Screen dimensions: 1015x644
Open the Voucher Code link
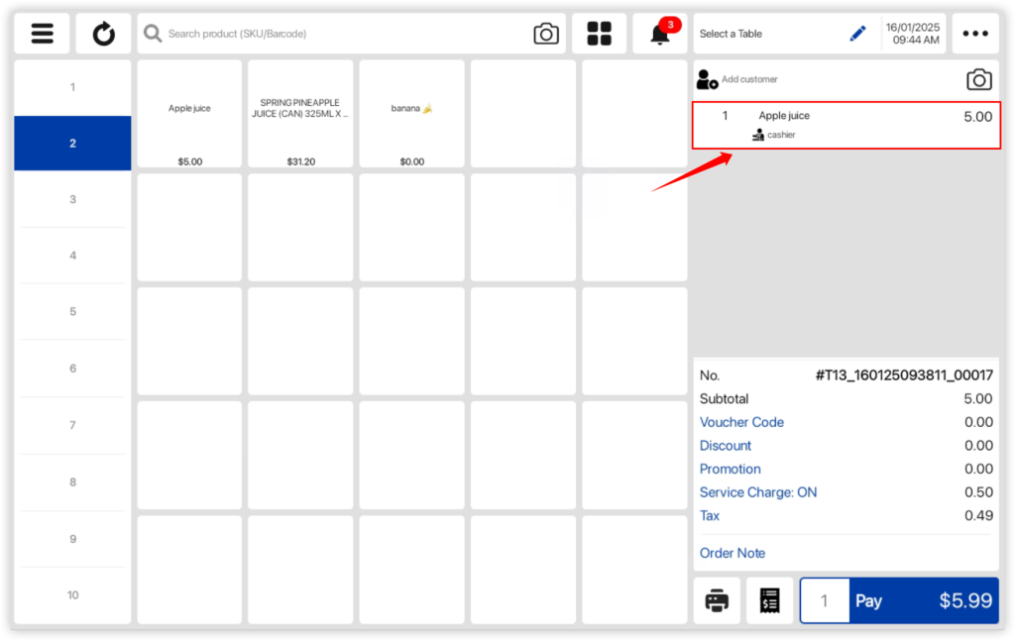click(741, 423)
